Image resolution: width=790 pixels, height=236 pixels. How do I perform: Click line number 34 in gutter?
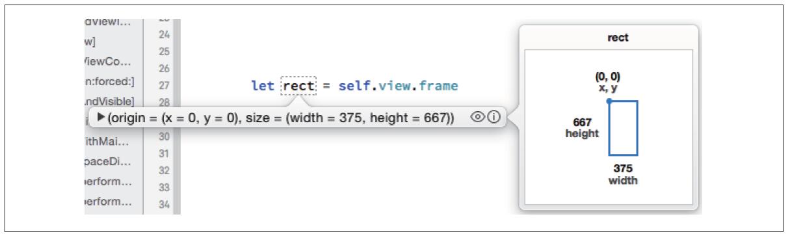click(164, 205)
